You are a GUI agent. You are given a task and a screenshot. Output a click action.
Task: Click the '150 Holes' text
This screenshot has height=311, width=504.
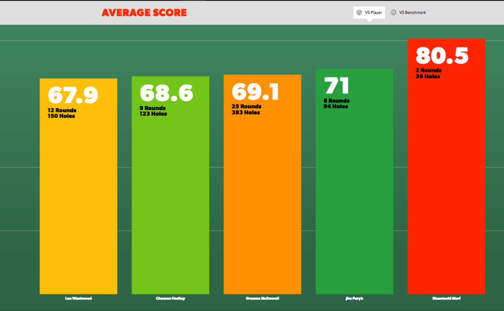(62, 116)
